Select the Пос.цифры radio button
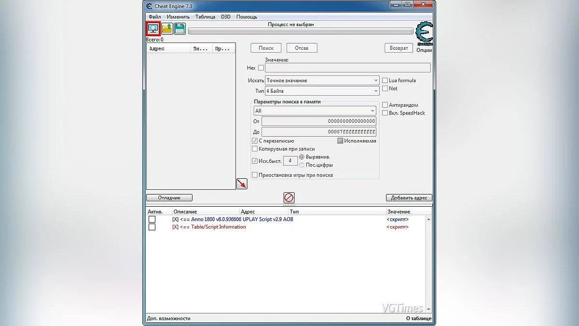 (302, 165)
